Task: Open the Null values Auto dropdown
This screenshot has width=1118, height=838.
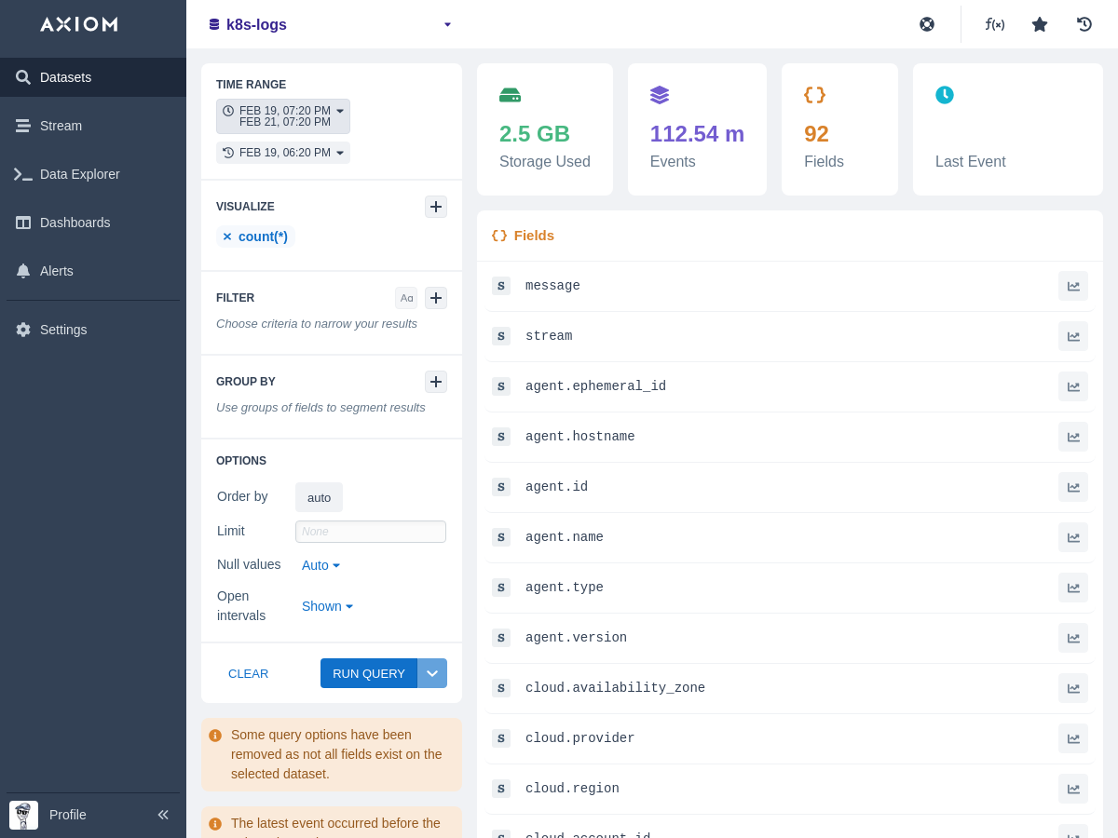Action: point(320,565)
